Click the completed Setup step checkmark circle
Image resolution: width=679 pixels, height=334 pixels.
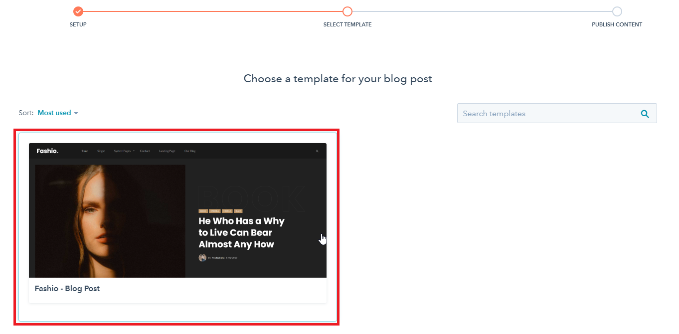coord(78,11)
